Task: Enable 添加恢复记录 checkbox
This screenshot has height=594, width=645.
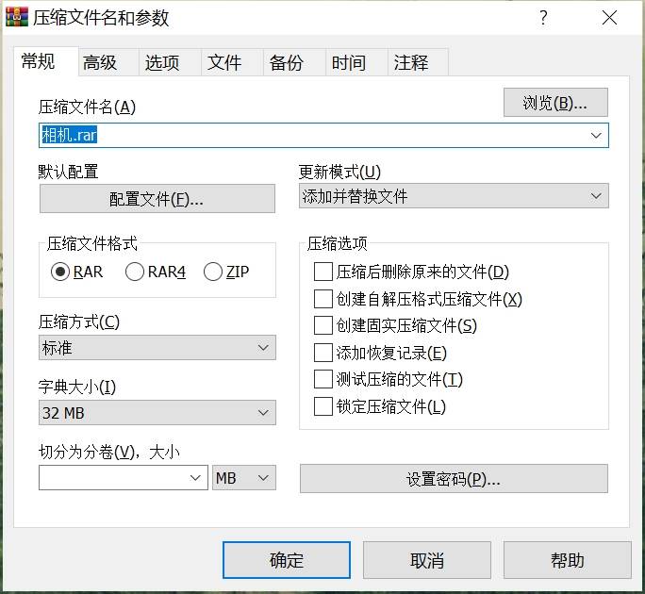Action: tap(322, 353)
